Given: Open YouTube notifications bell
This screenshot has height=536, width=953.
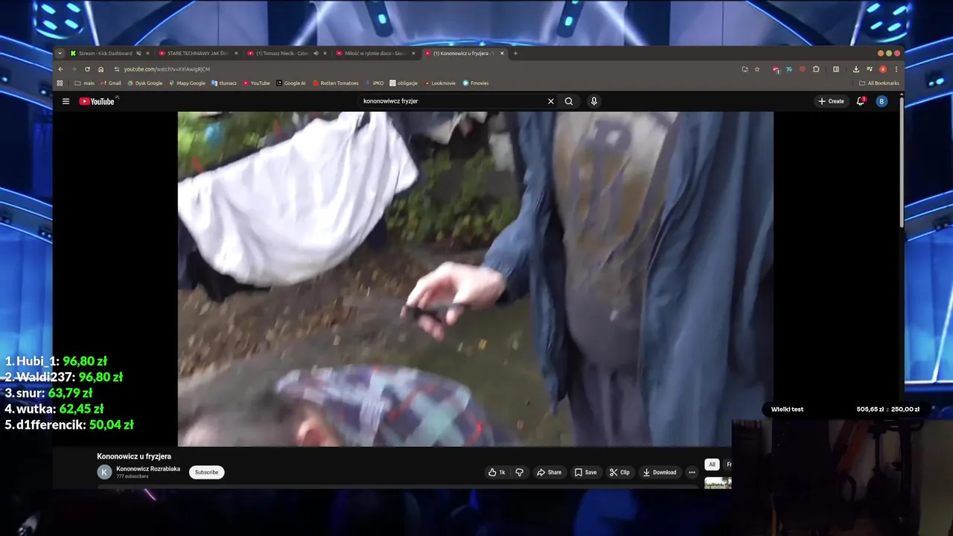Looking at the screenshot, I should [x=861, y=101].
